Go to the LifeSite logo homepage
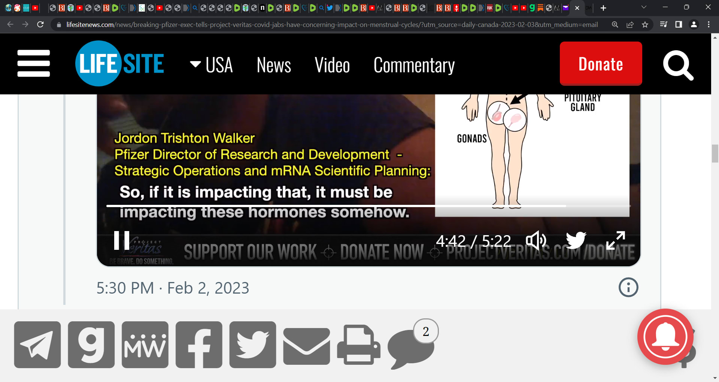This screenshot has width=719, height=382. coord(120,63)
